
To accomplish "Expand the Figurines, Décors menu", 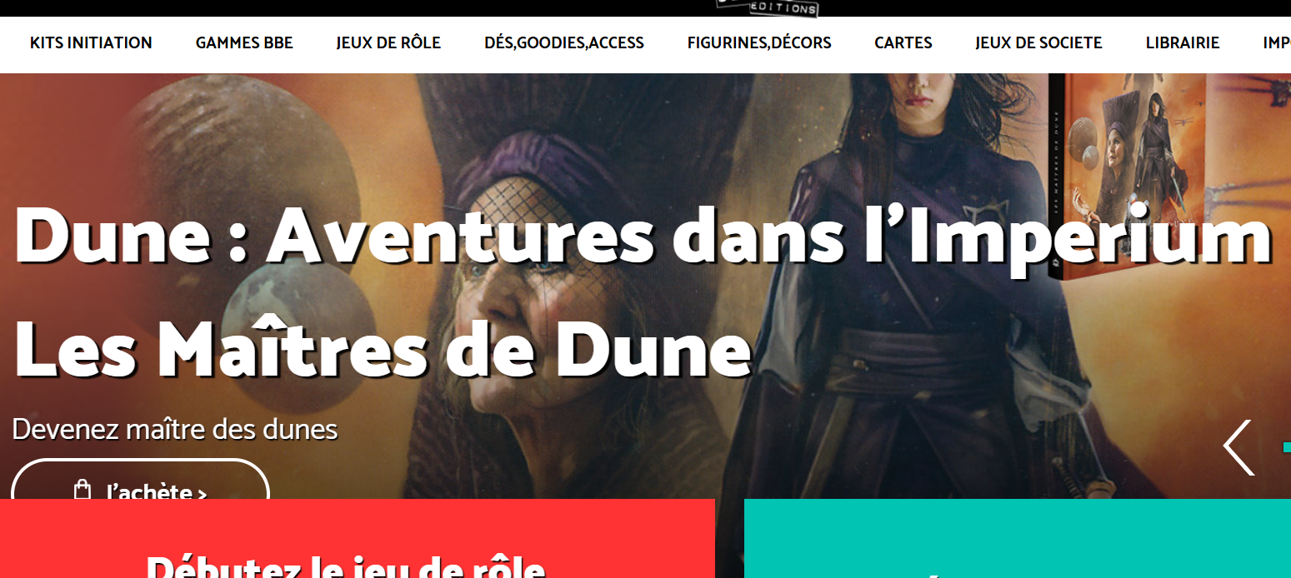I will (759, 42).
